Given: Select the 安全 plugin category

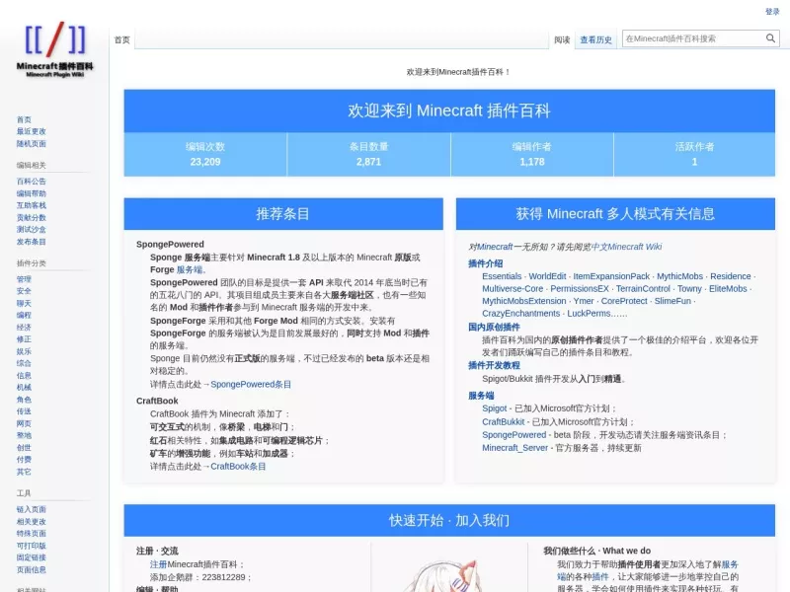Looking at the screenshot, I should (24, 291).
